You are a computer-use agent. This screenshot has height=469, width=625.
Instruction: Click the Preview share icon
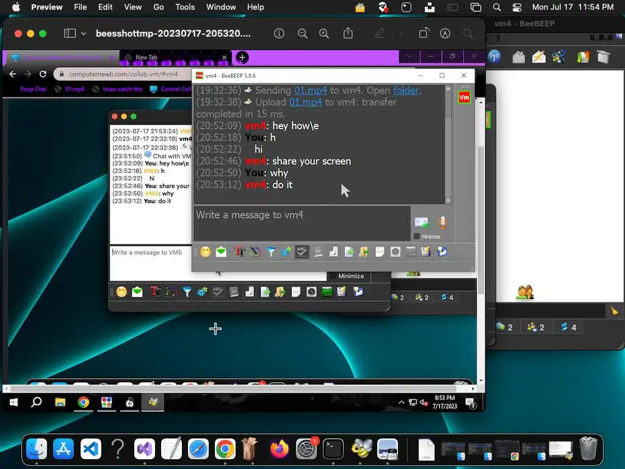348,33
